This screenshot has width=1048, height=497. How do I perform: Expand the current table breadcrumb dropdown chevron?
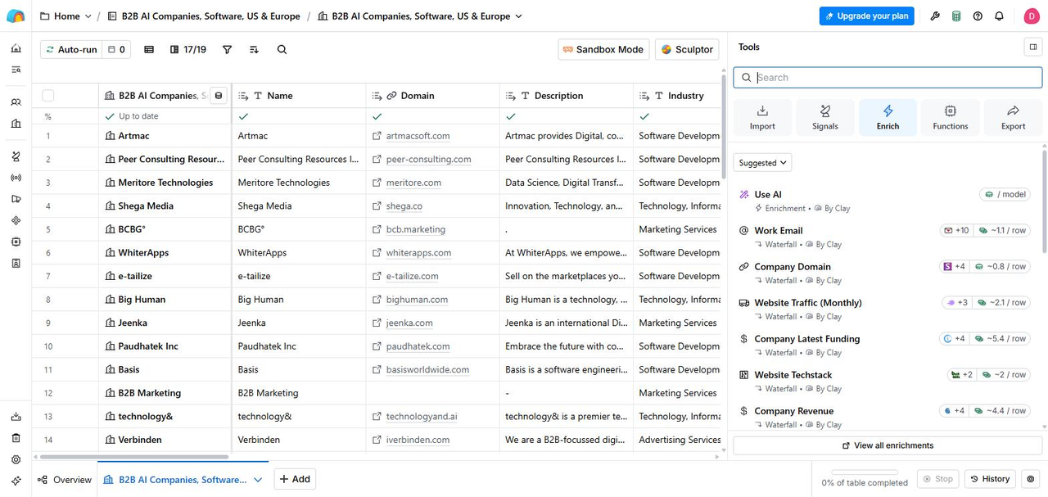point(518,16)
